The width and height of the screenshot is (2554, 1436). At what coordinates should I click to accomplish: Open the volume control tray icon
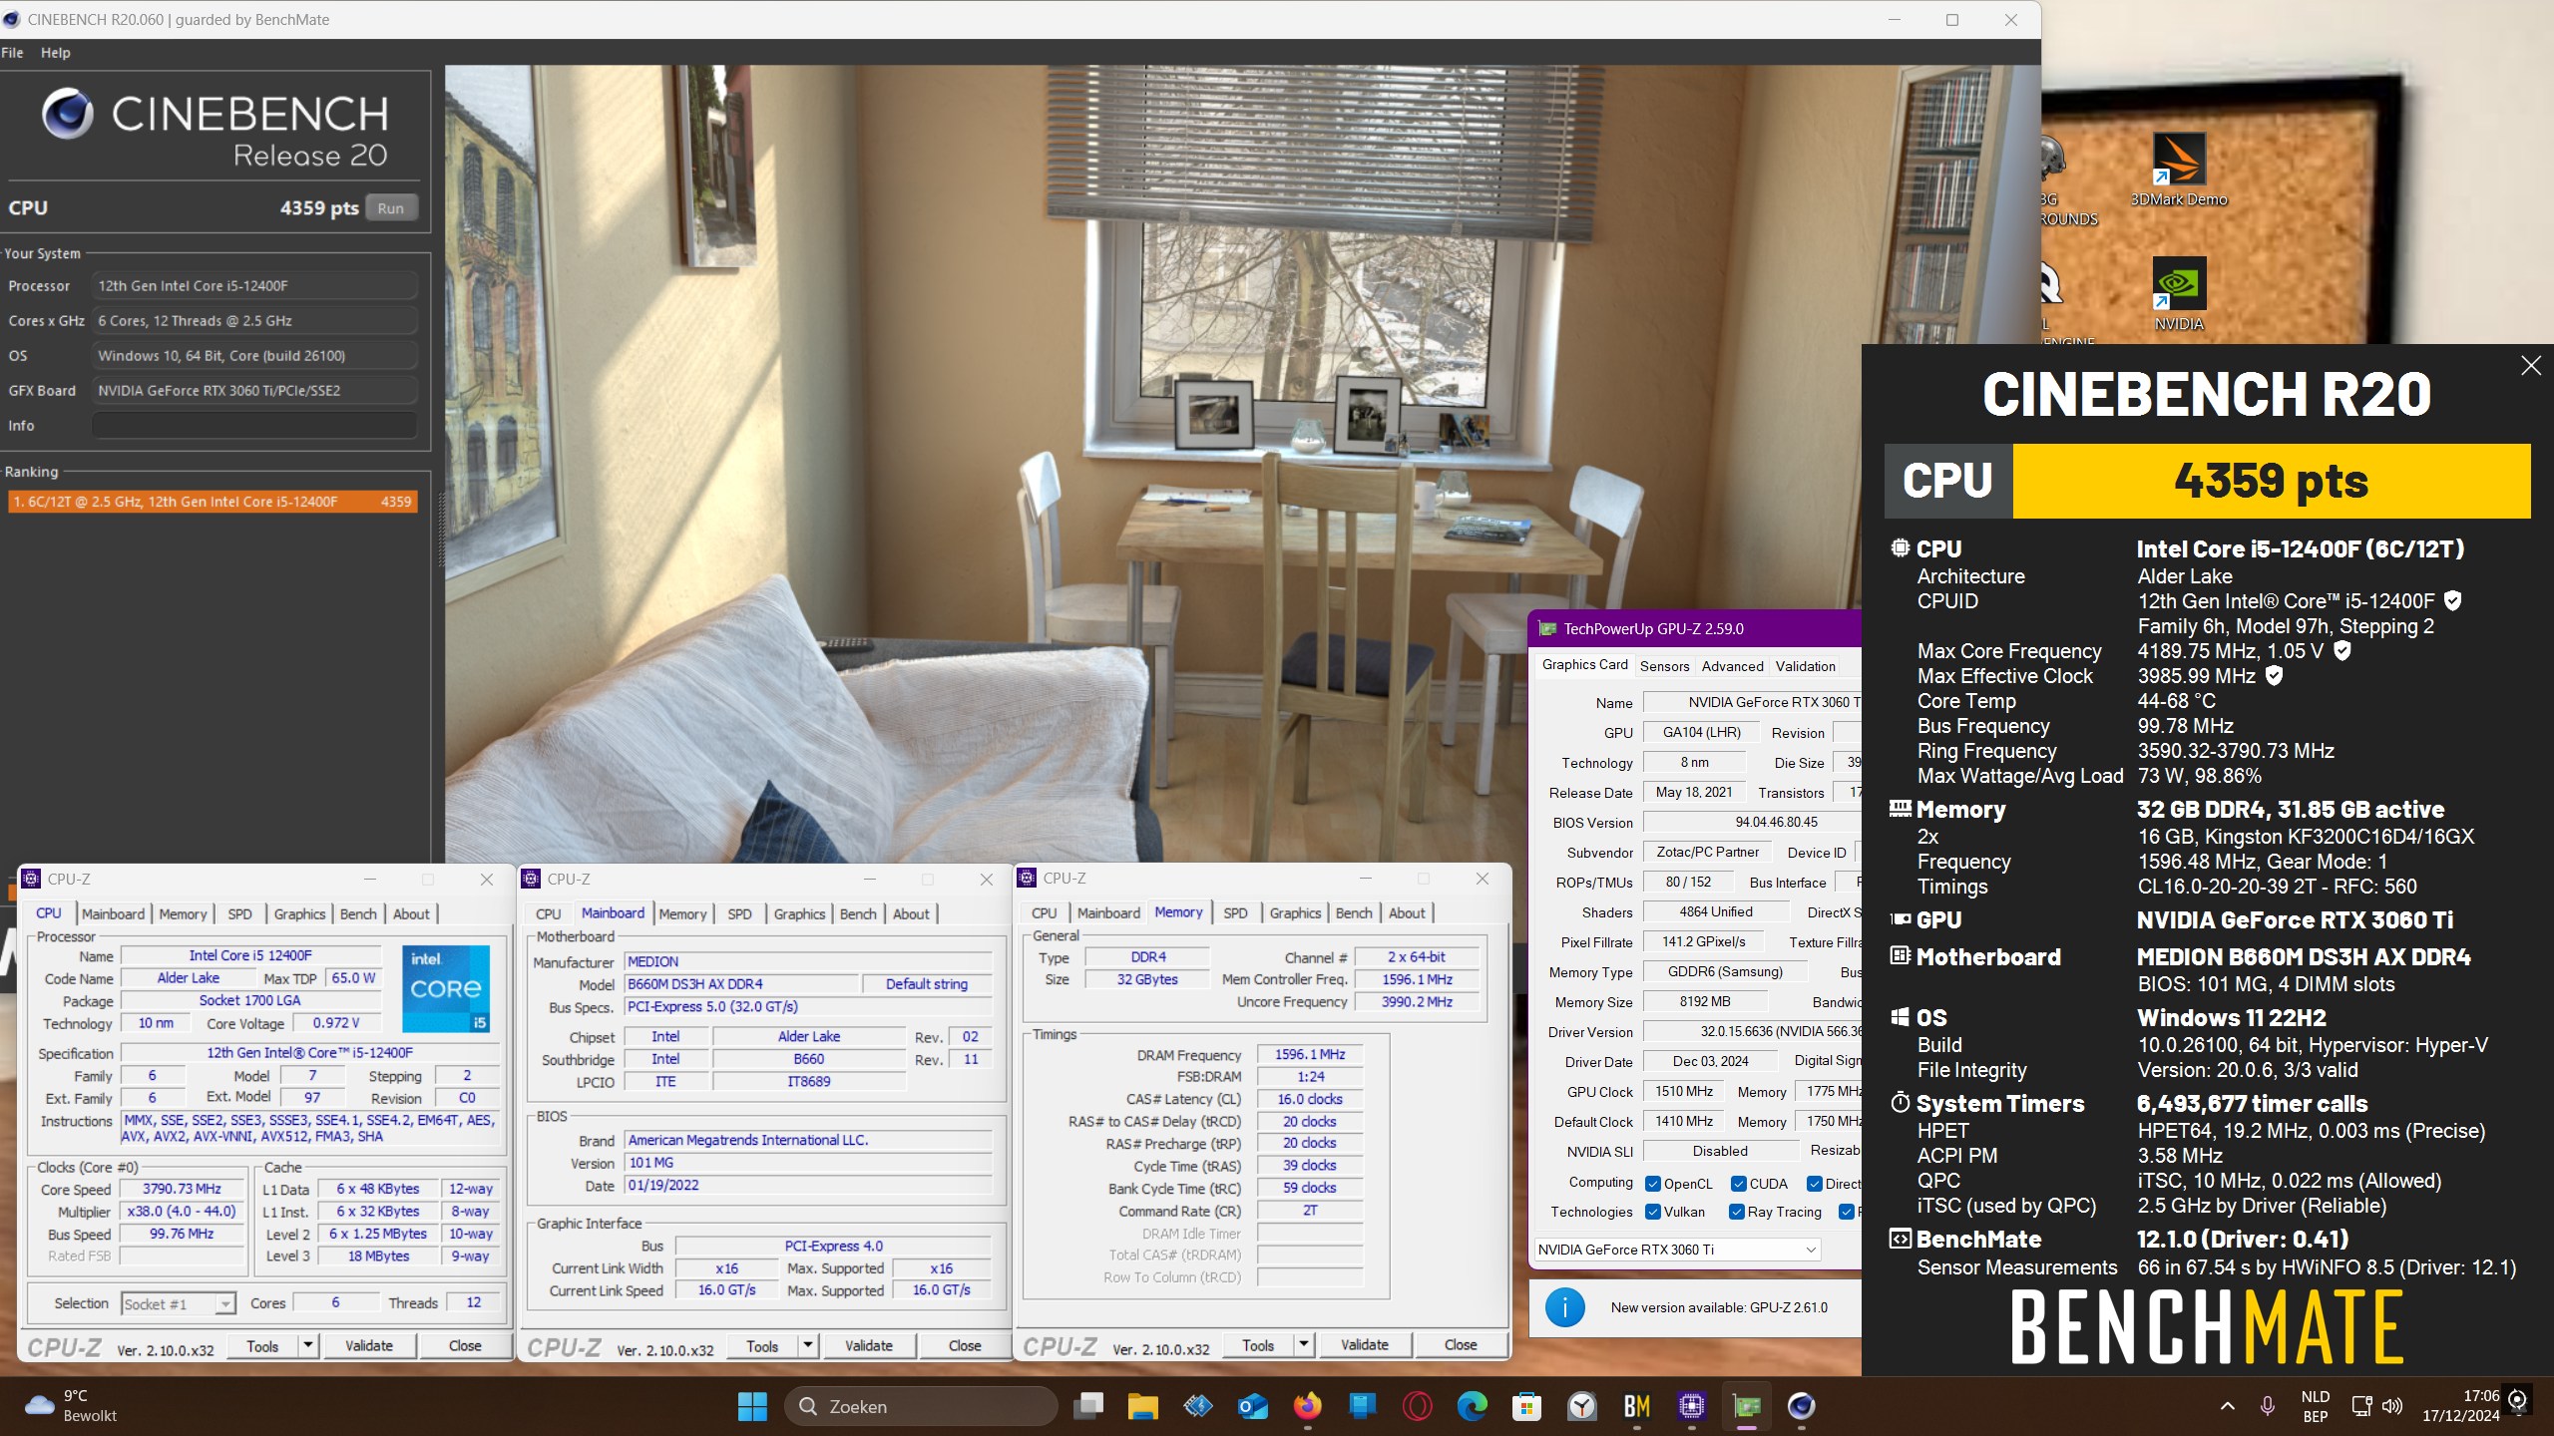point(2392,1406)
